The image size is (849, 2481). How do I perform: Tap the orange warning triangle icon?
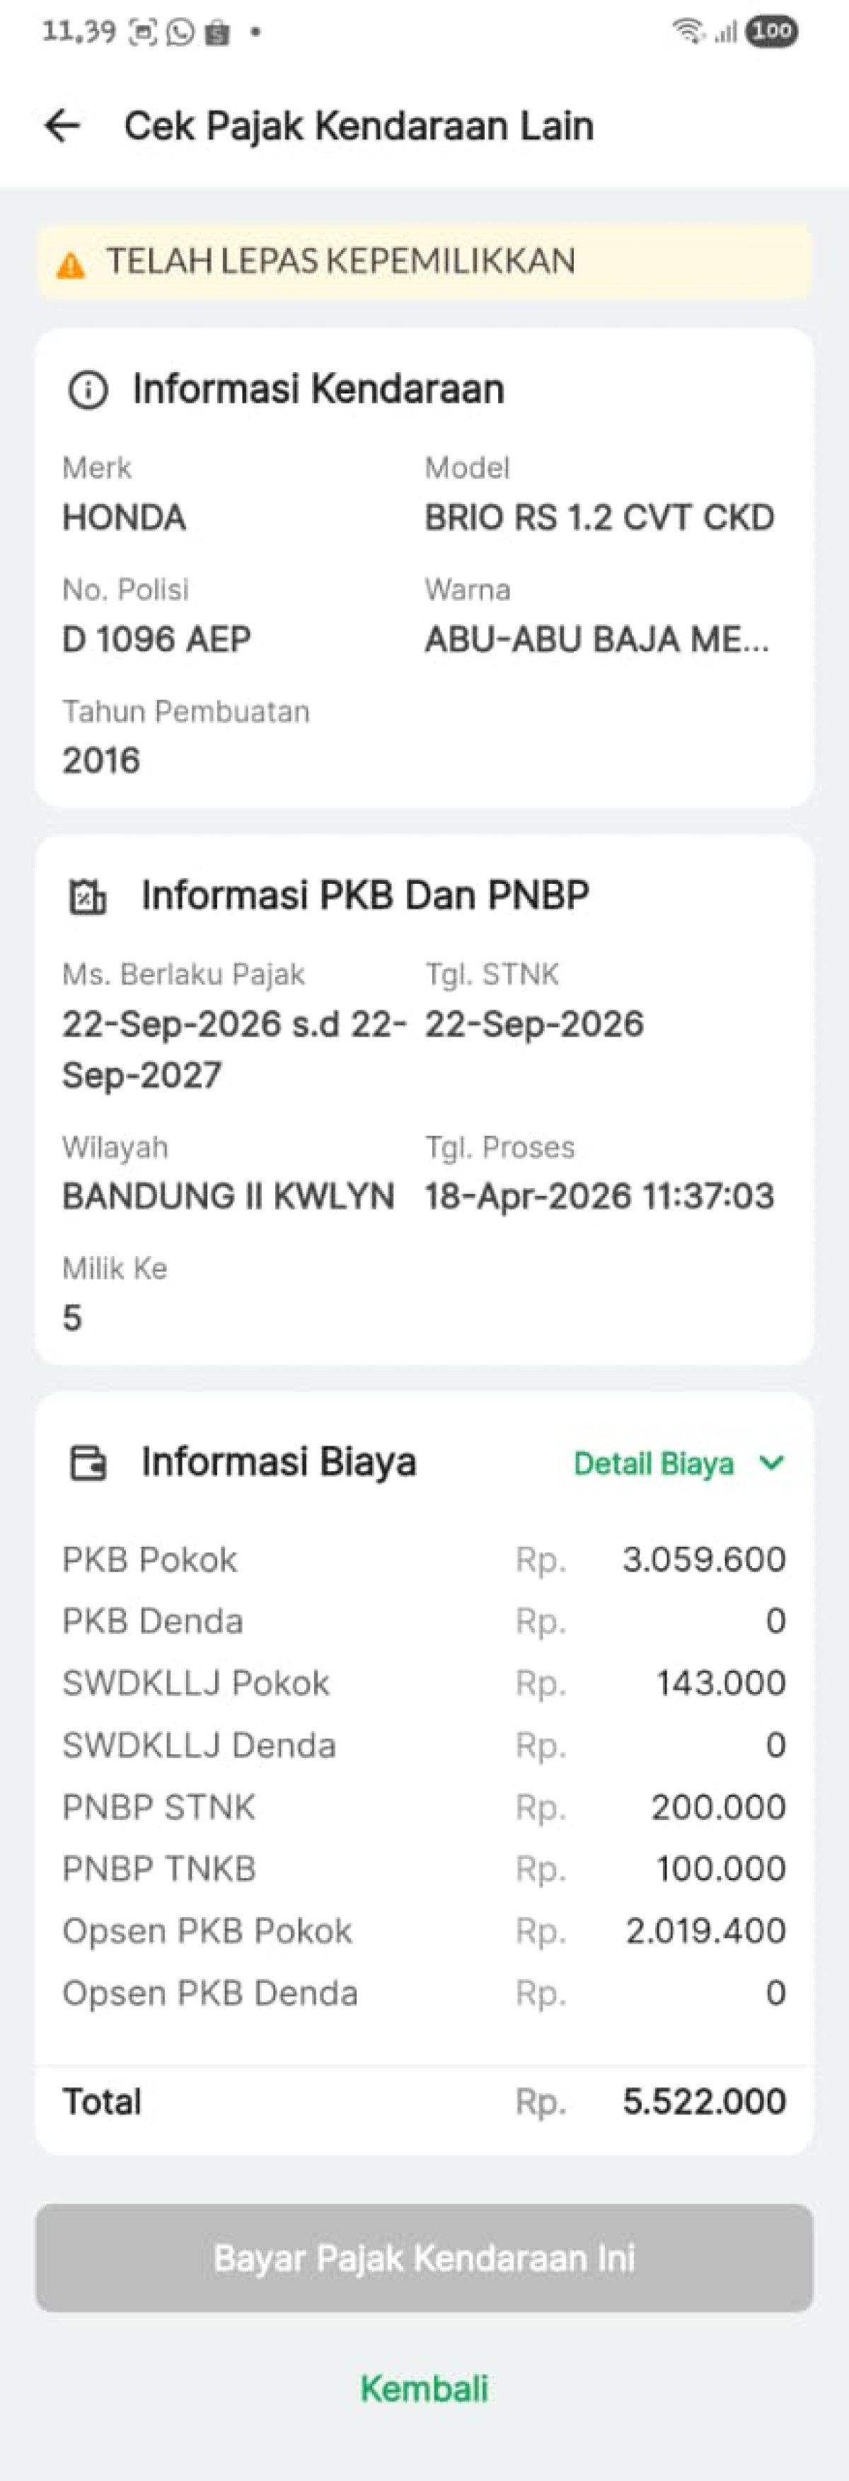[70, 265]
